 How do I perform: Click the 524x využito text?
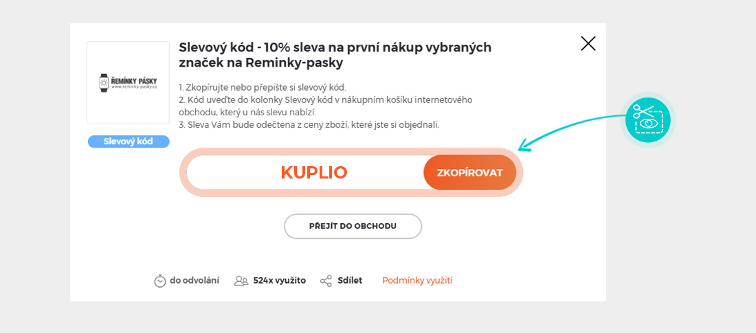[279, 280]
